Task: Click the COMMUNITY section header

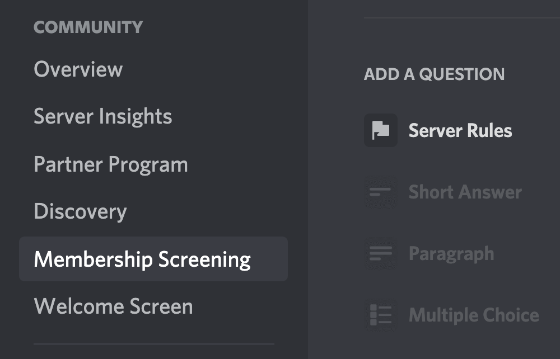Action: [x=88, y=27]
